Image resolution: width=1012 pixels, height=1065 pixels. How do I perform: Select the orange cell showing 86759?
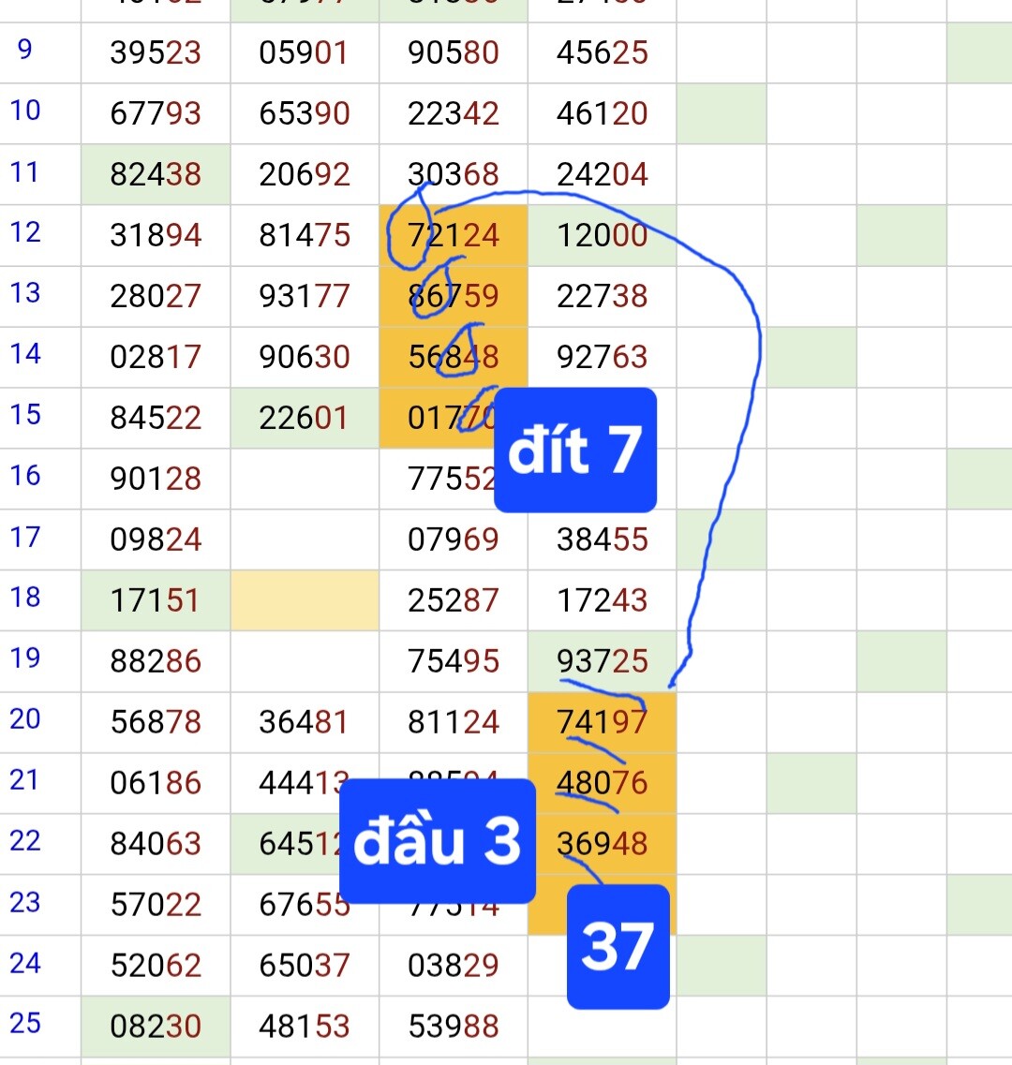(x=454, y=296)
